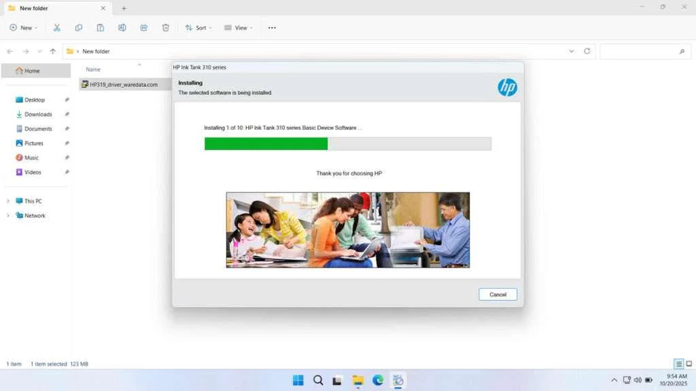
Task: Click the Paste icon in the toolbar
Action: (101, 27)
